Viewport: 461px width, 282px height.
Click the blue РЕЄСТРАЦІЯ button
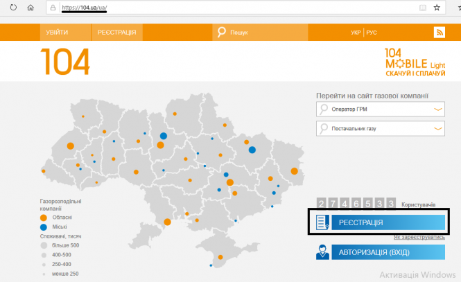388,222
